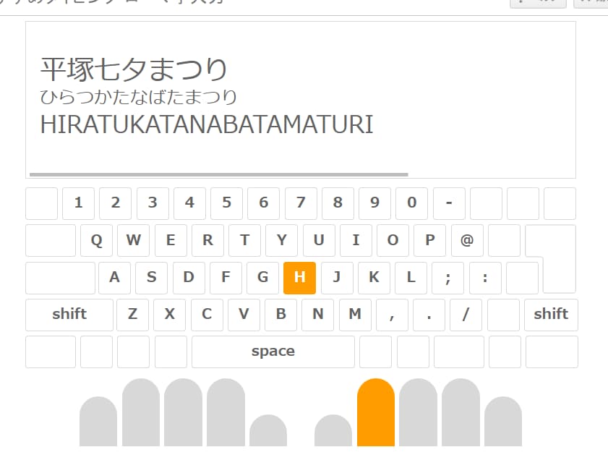Click the U key
The image size is (608, 468).
tap(319, 241)
